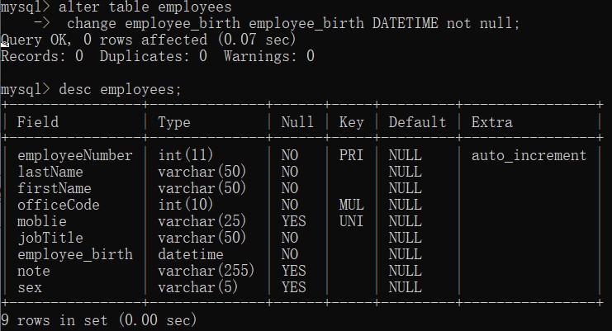
Task: Click the 'varchar(50)' type of jobTitle
Action: pyautogui.click(x=202, y=238)
